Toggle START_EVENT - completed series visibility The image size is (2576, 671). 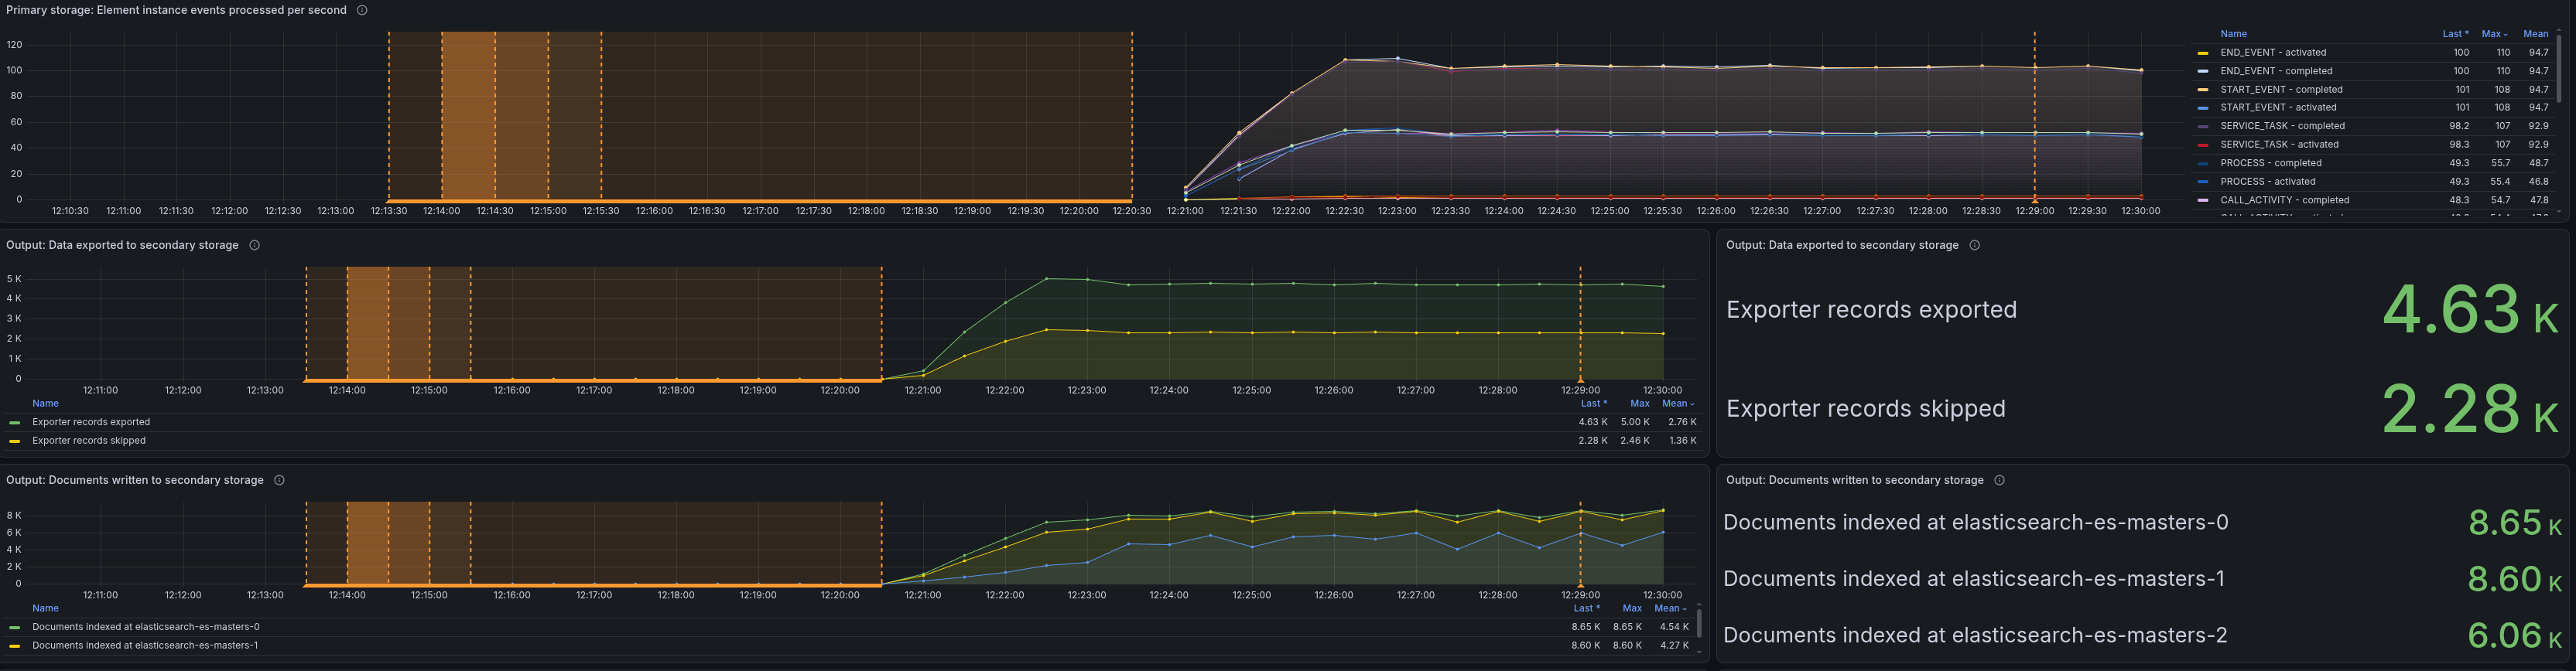coord(2281,89)
